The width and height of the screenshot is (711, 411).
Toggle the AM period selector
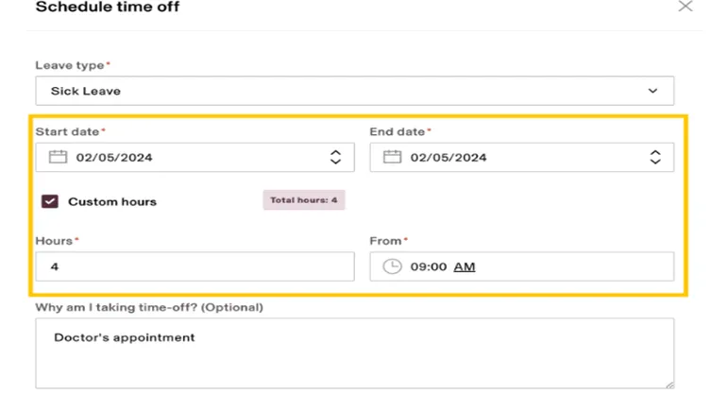465,266
